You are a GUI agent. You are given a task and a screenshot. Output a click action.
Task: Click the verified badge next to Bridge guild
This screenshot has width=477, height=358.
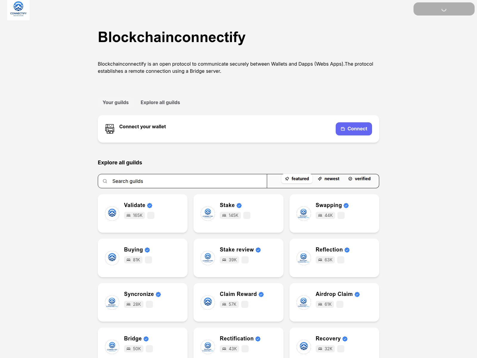146,339
